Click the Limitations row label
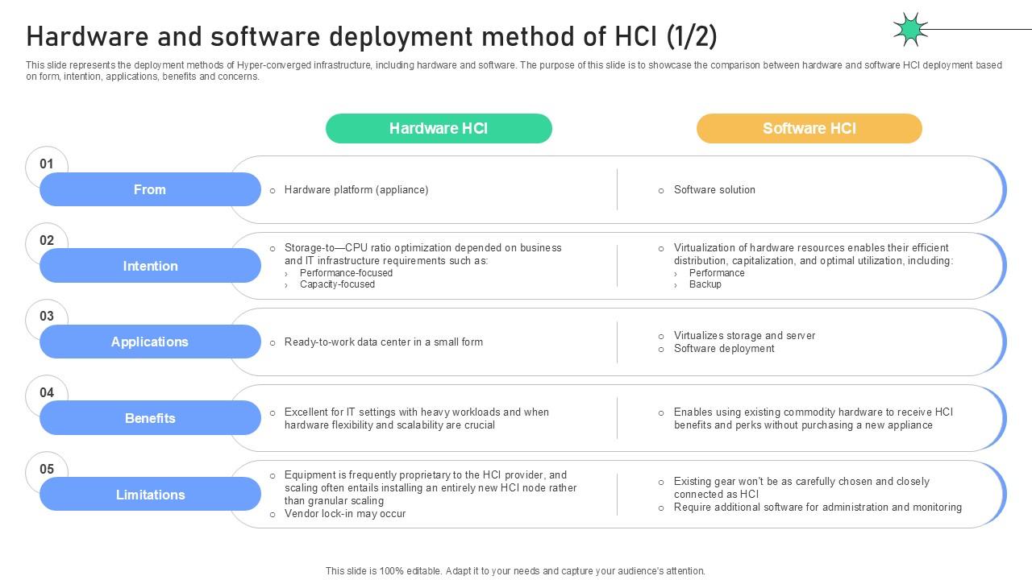This screenshot has width=1032, height=580. [x=150, y=495]
